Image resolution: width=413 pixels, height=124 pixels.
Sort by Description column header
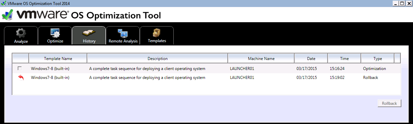[x=157, y=59]
